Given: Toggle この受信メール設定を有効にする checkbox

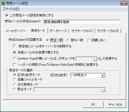Looking at the screenshot, I should tap(7, 15).
